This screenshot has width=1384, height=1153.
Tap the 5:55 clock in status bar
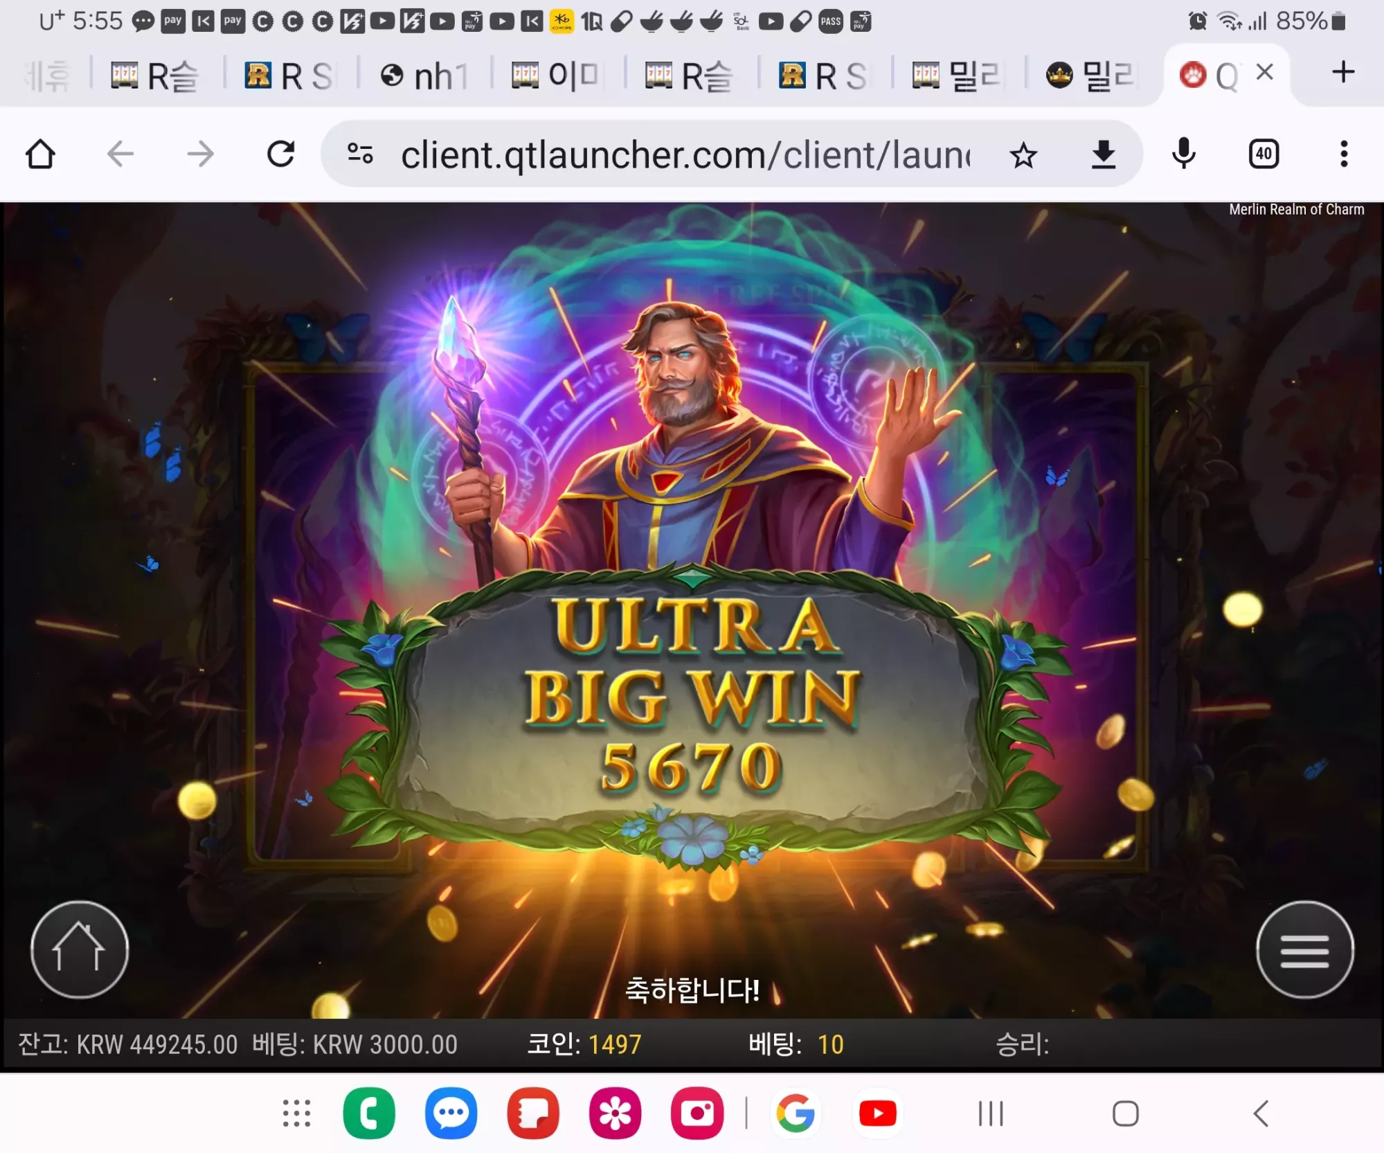pyautogui.click(x=98, y=21)
